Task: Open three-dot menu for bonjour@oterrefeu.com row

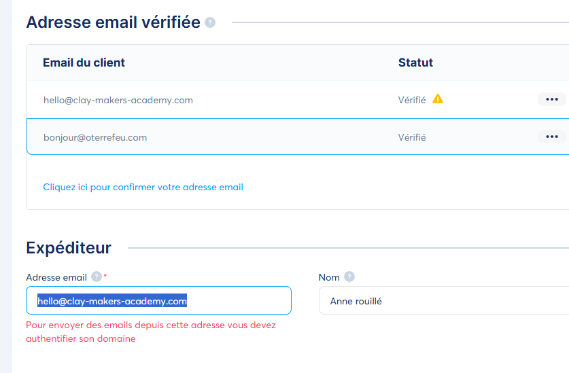Action: coord(552,137)
